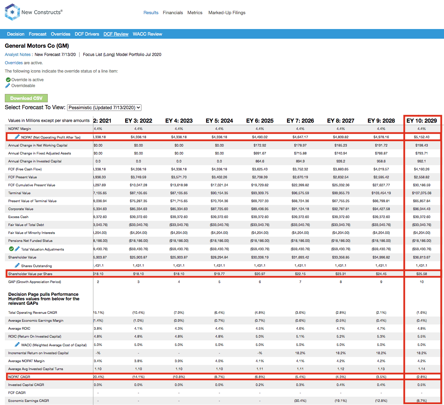Click the Invested Capital CAGR row label
This screenshot has height=405, width=444.
pos(26,385)
